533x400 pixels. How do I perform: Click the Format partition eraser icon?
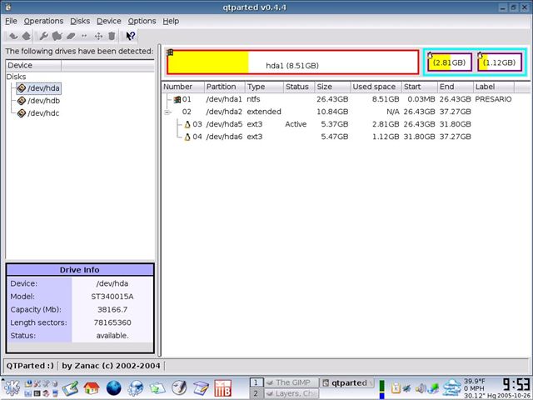point(71,36)
